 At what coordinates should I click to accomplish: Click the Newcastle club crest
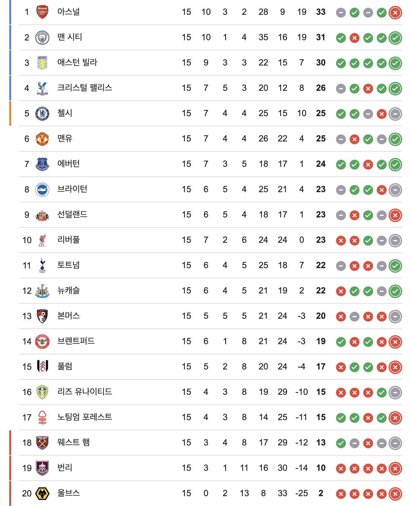(42, 291)
